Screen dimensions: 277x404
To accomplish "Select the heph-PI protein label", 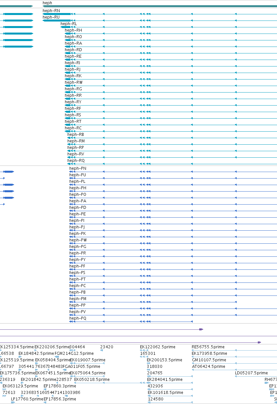I will (x=77, y=221).
